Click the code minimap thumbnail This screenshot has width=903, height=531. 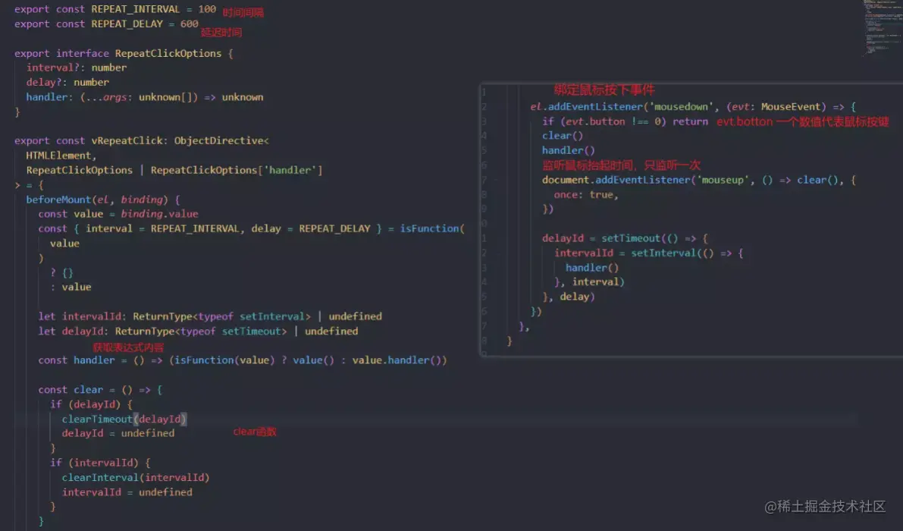(x=883, y=27)
